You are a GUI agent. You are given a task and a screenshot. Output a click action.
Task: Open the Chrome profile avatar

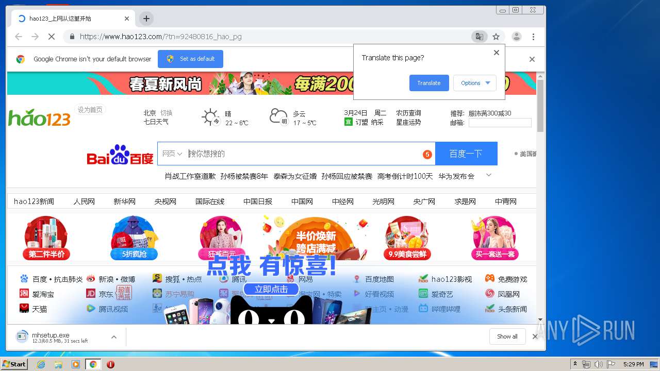pyautogui.click(x=516, y=37)
